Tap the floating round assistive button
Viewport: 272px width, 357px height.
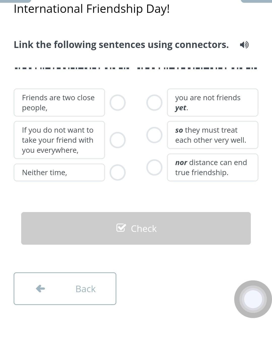(x=253, y=299)
